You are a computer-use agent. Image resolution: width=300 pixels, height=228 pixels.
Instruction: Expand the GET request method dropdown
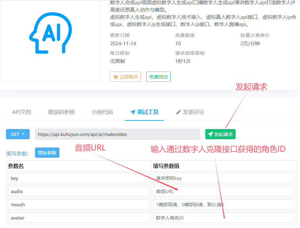18,134
